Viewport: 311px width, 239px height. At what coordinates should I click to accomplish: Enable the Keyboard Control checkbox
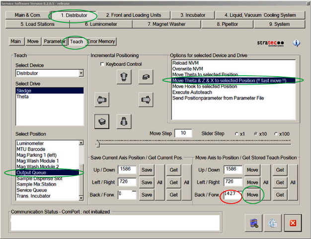click(102, 64)
